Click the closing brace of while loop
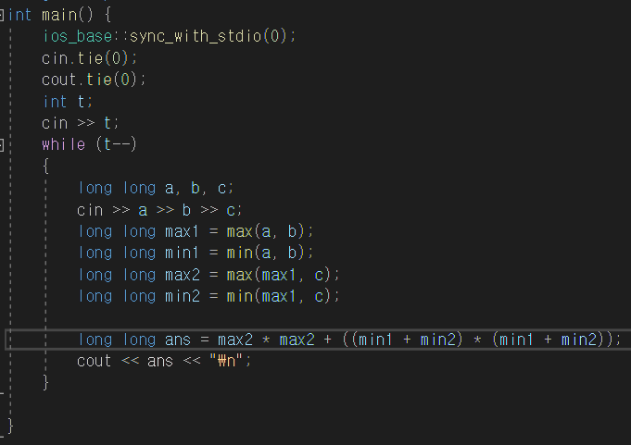Image resolution: width=631 pixels, height=445 pixels. 46,382
